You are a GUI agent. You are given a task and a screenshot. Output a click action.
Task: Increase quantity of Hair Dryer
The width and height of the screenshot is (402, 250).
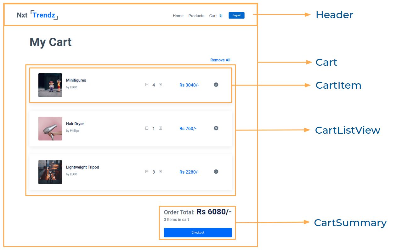(x=161, y=128)
